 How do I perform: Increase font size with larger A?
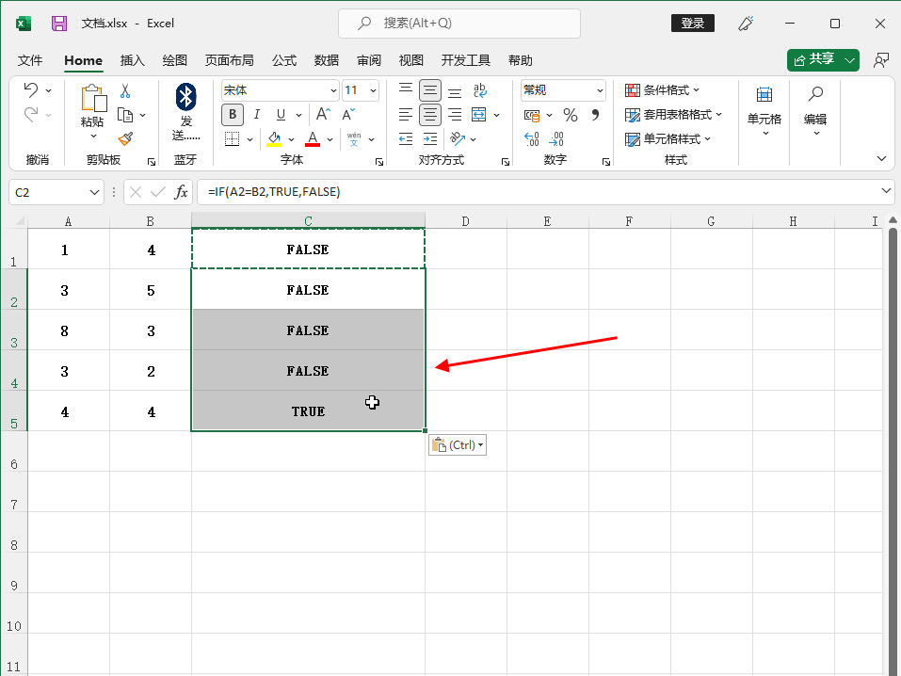323,114
